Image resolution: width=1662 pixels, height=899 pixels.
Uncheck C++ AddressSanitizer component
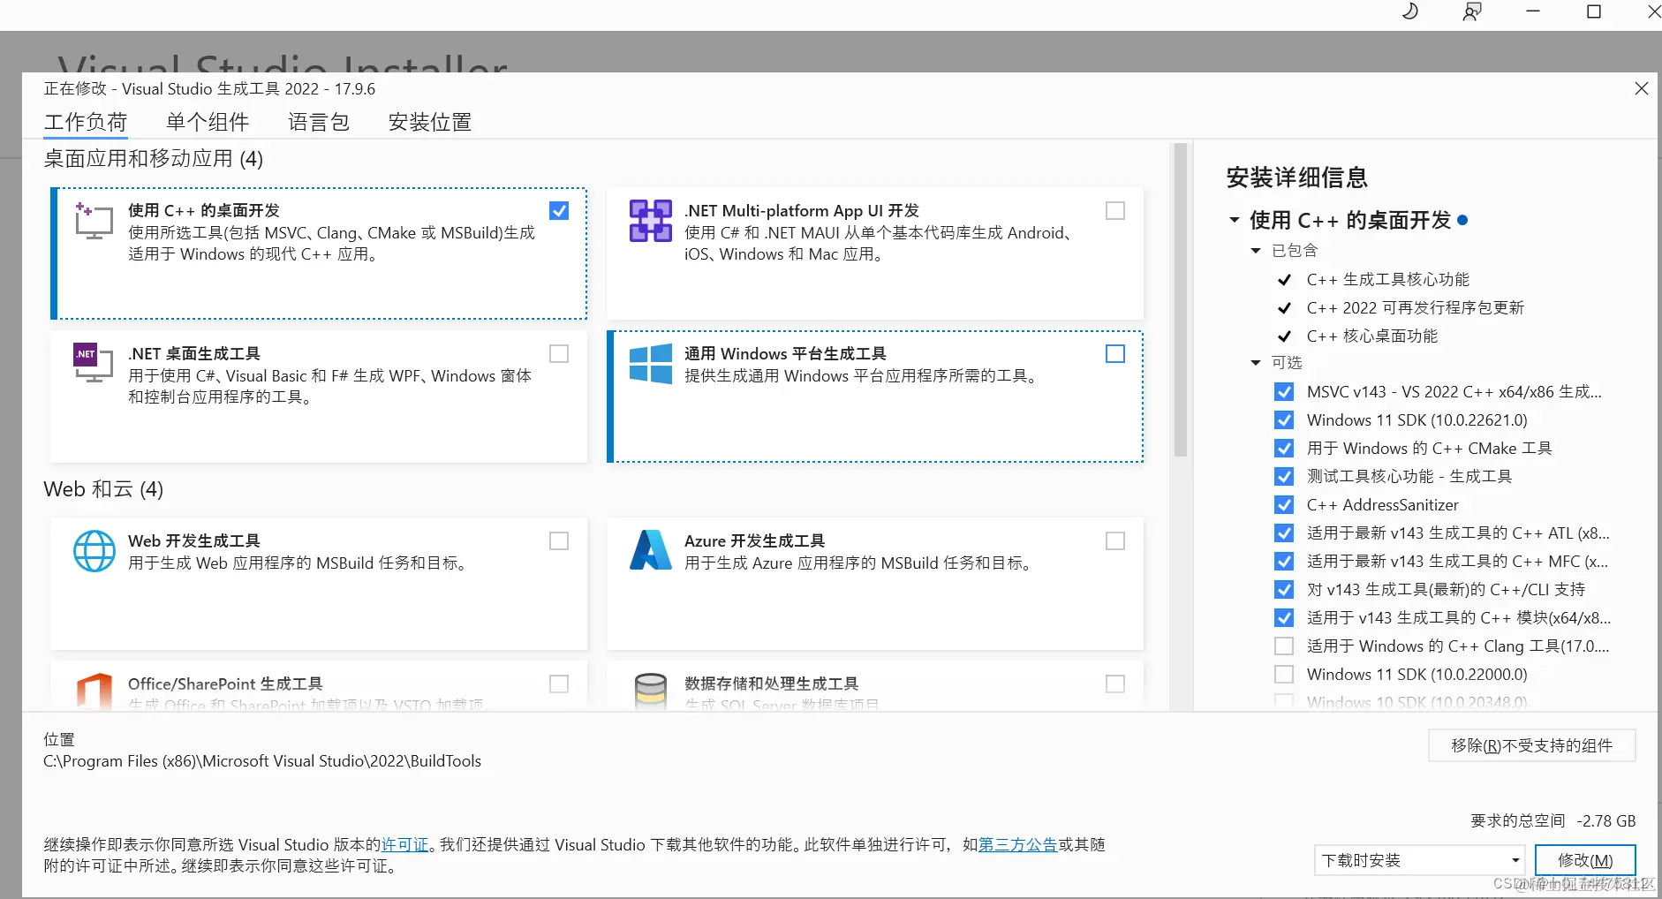point(1284,505)
